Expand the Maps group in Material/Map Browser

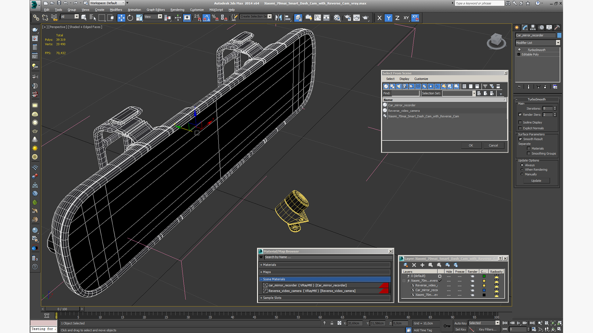tap(325, 272)
